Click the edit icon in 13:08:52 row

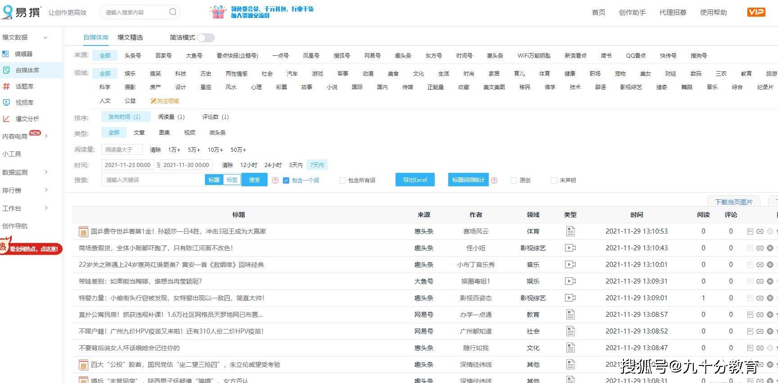click(x=750, y=331)
